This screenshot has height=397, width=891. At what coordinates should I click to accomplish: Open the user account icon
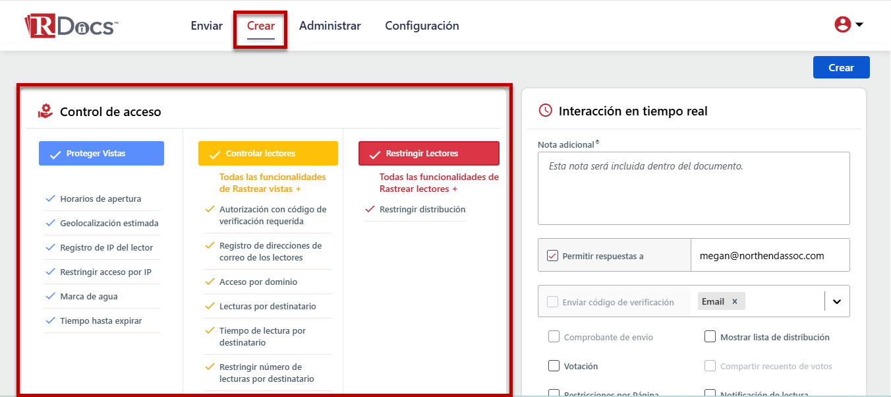coord(842,24)
